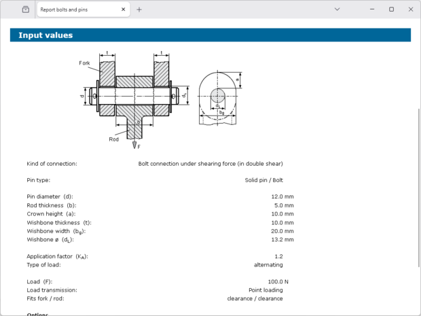Switch to the Report bolts and pins tab

(73, 10)
